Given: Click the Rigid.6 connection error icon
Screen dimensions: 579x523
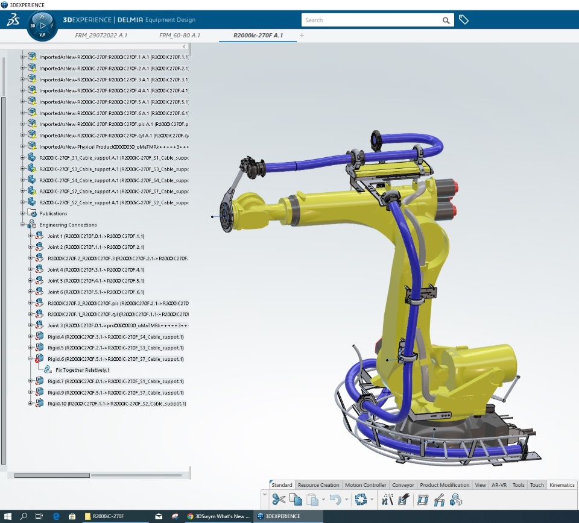Looking at the screenshot, I should point(39,359).
